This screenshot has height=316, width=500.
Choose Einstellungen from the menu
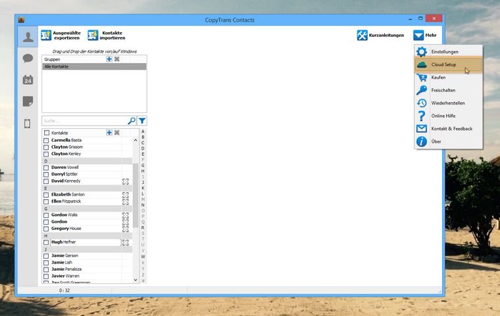[448, 52]
